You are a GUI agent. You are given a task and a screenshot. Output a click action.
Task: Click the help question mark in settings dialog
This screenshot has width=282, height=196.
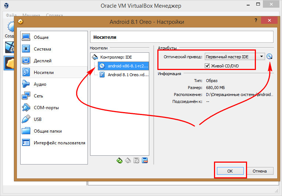pyautogui.click(x=256, y=20)
